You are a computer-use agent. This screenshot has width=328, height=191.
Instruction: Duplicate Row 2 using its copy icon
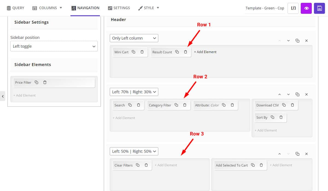click(x=297, y=94)
